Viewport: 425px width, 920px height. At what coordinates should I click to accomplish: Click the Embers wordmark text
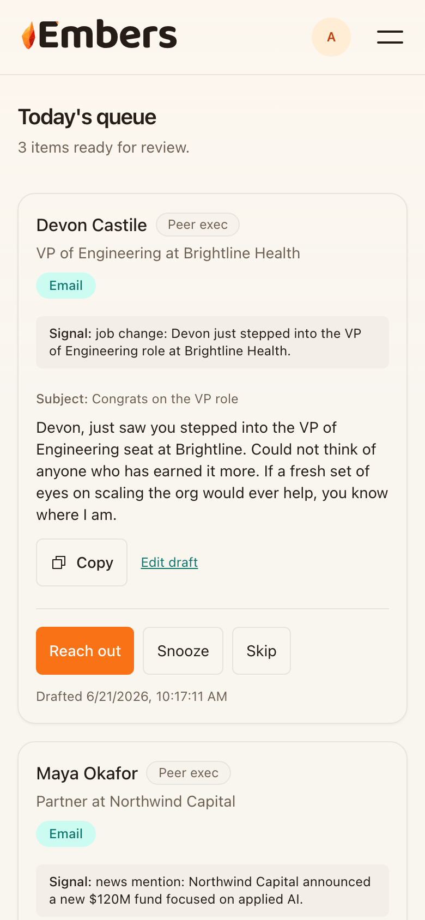pyautogui.click(x=108, y=35)
